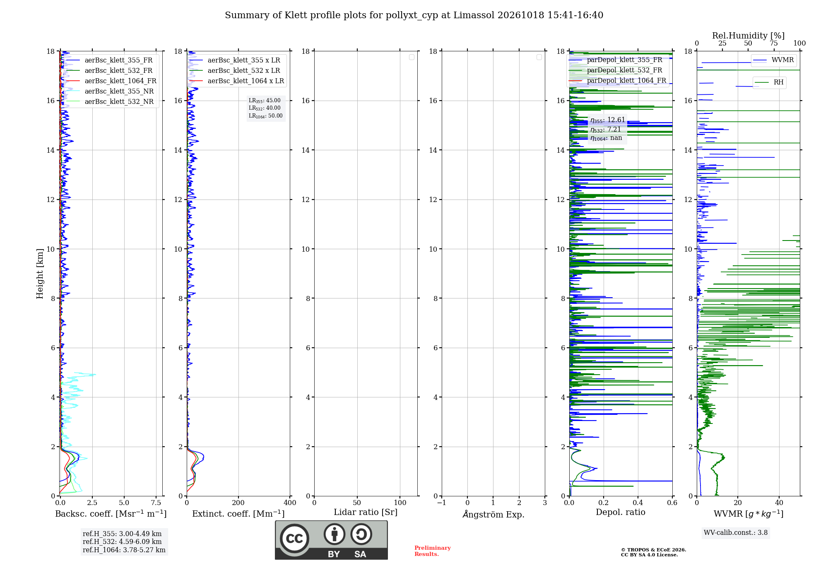Click the SA share-alike circular arrow icon
Viewport: 828px width, 563px height.
pos(361,534)
